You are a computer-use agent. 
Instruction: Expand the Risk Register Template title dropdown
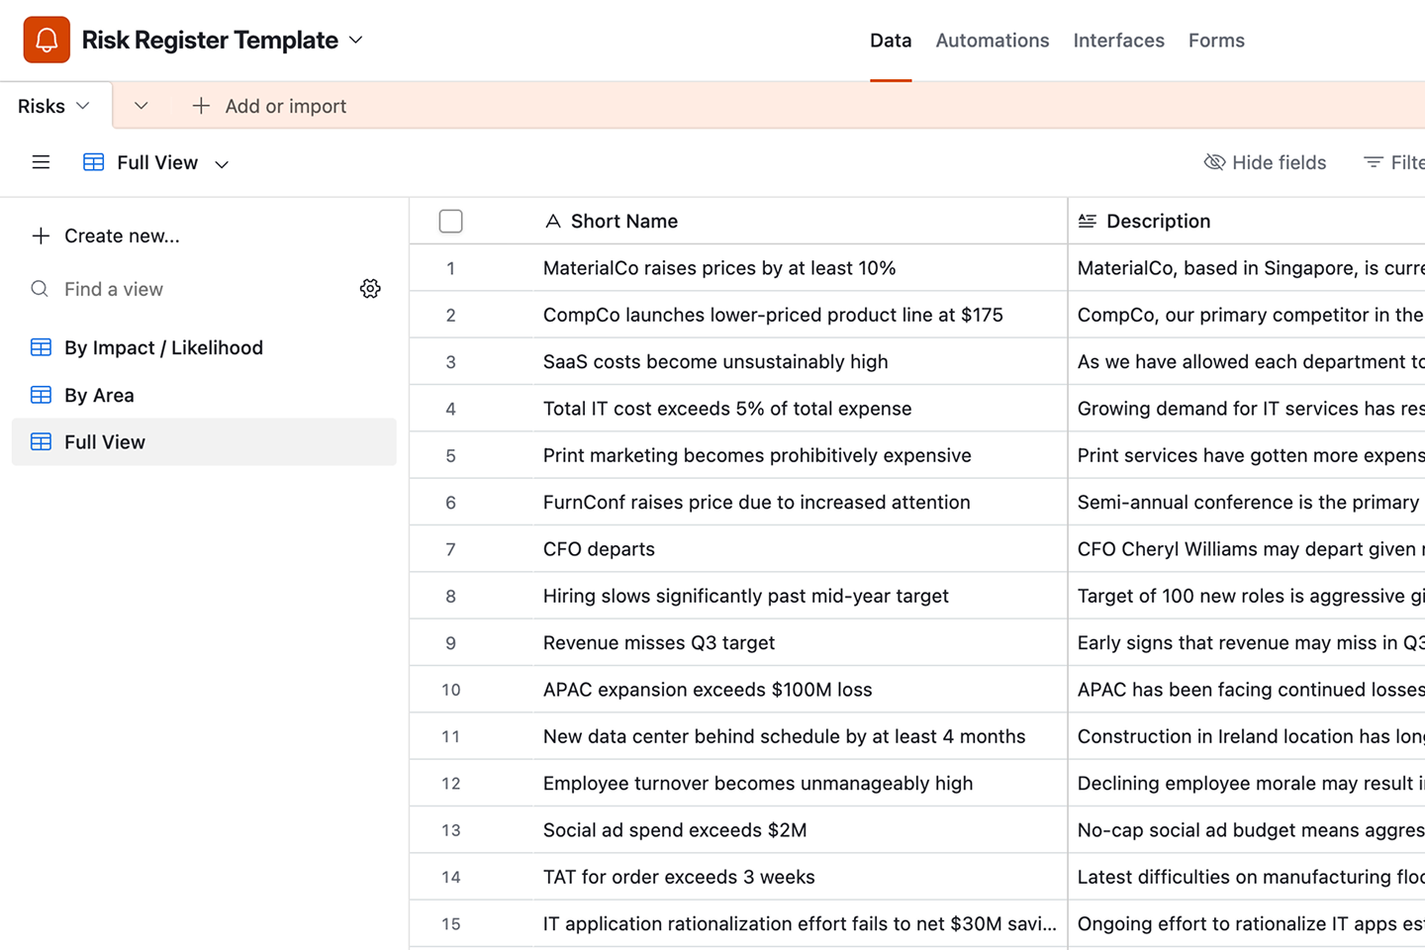click(356, 40)
